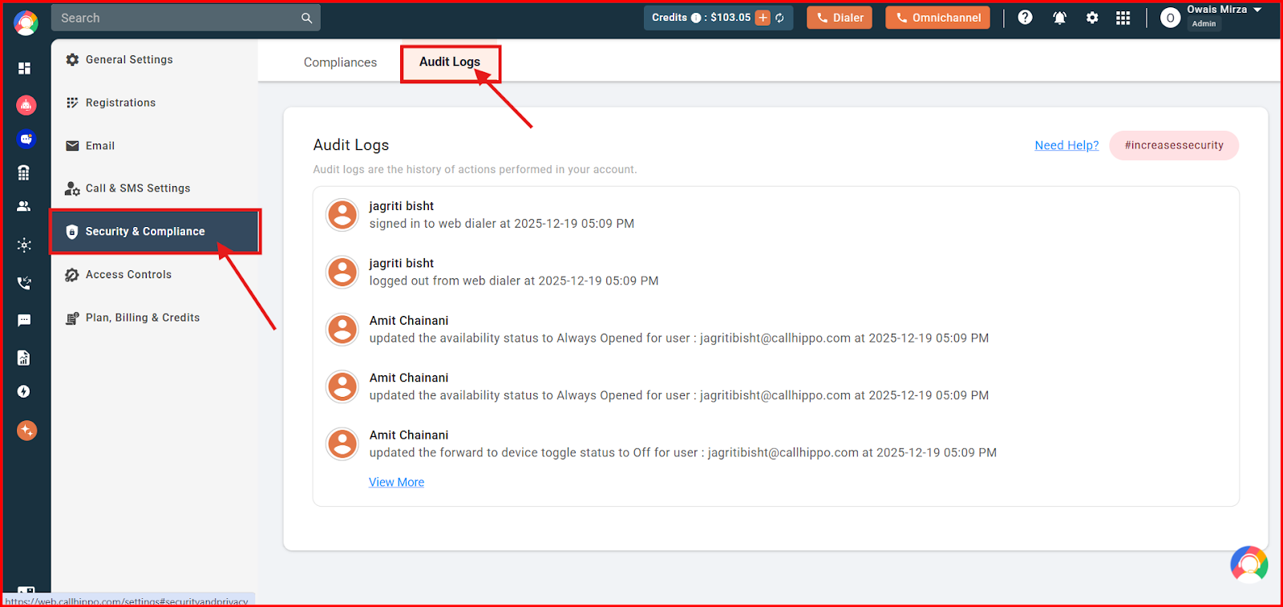This screenshot has height=607, width=1283.
Task: Click the 'forward to device toggle status' log text
Action: tap(682, 452)
